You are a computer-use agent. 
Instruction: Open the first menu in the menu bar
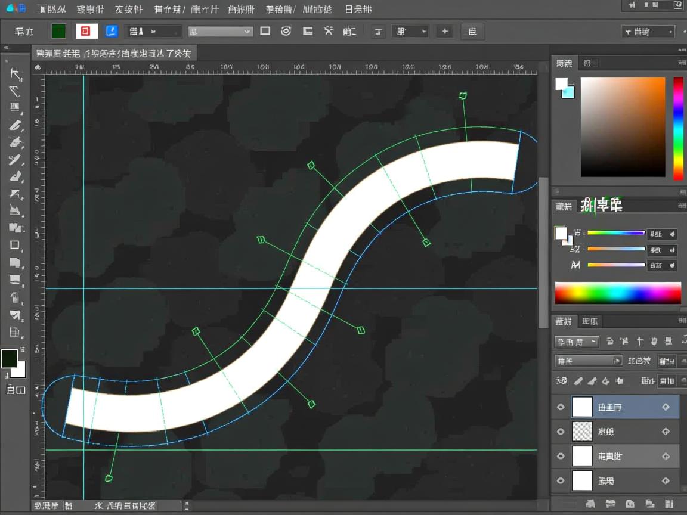click(x=51, y=9)
